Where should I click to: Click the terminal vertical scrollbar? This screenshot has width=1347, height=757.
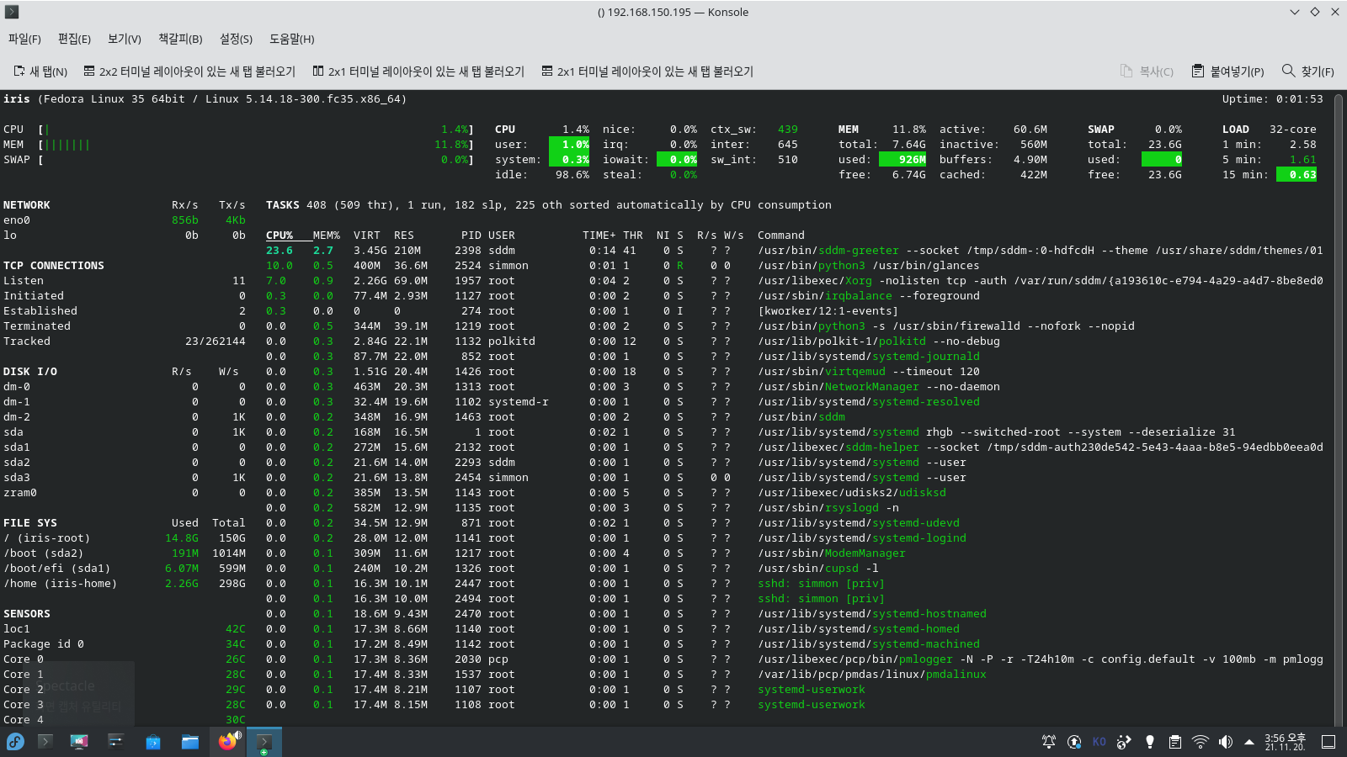click(1340, 409)
